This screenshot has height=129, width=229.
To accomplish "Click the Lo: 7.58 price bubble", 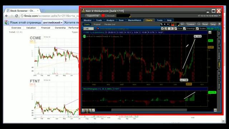I will tap(184, 80).
